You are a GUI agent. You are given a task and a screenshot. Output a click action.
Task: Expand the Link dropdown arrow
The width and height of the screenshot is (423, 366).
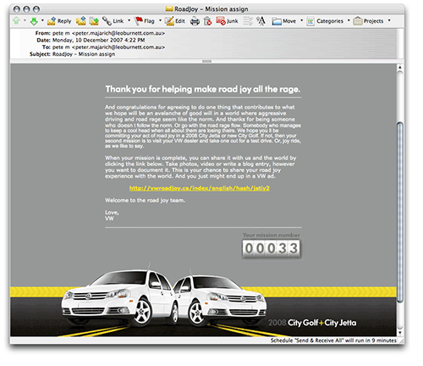(x=129, y=20)
